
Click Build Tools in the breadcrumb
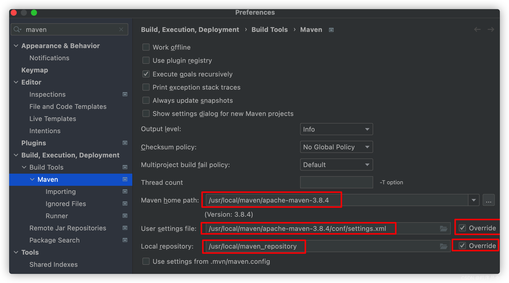269,30
